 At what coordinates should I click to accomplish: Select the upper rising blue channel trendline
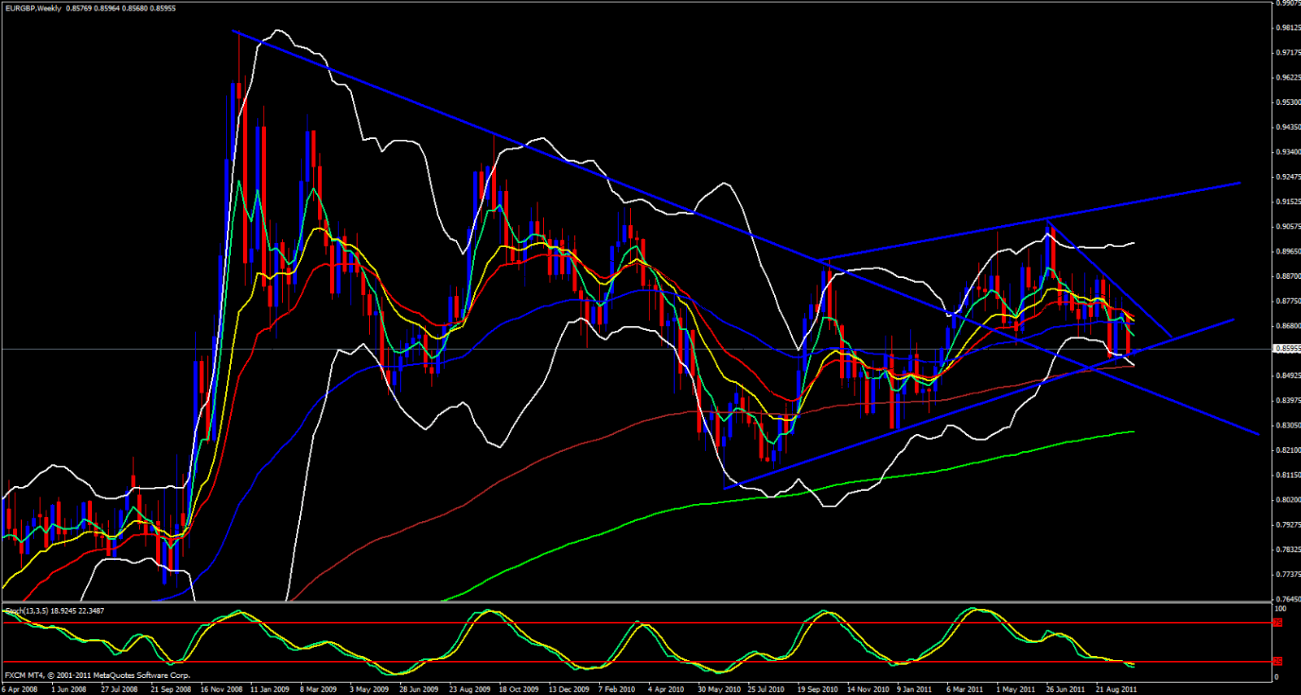tap(1138, 202)
